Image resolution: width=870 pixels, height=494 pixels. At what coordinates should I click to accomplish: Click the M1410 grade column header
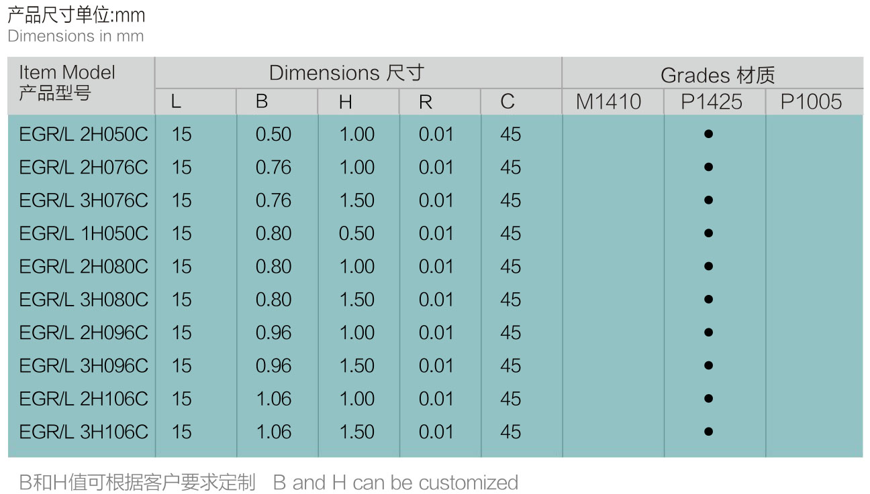coord(609,102)
